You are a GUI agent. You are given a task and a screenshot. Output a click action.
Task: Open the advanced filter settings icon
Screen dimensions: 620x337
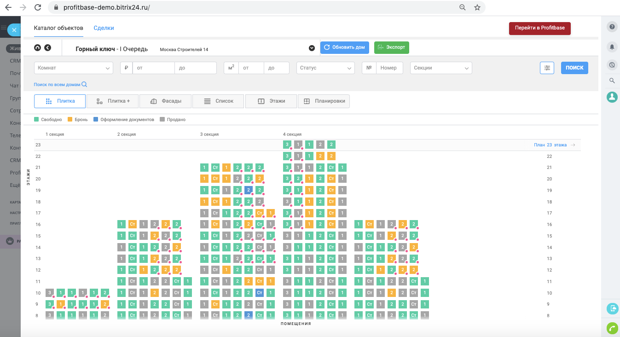pyautogui.click(x=547, y=68)
